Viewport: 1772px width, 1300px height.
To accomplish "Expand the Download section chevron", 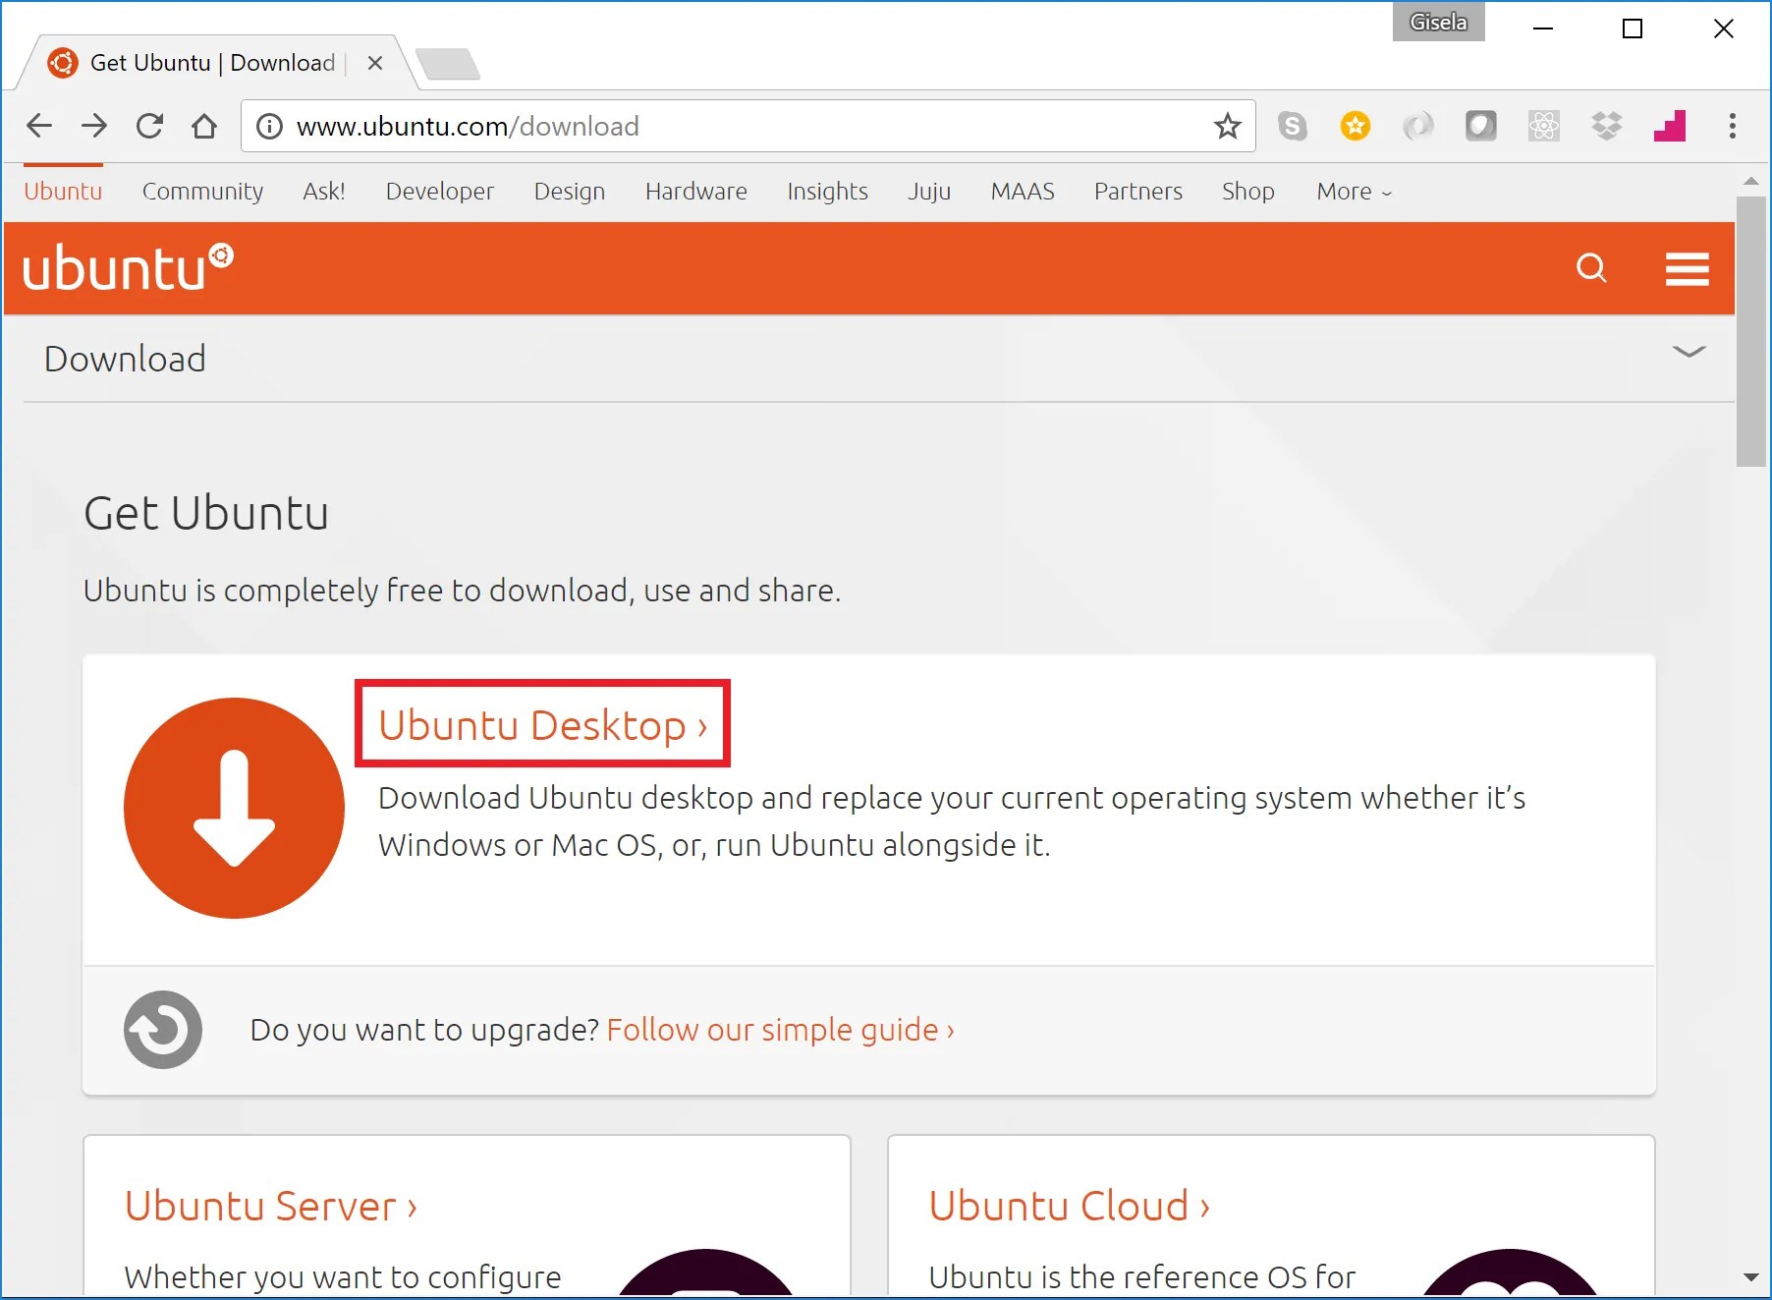I will coord(1689,352).
